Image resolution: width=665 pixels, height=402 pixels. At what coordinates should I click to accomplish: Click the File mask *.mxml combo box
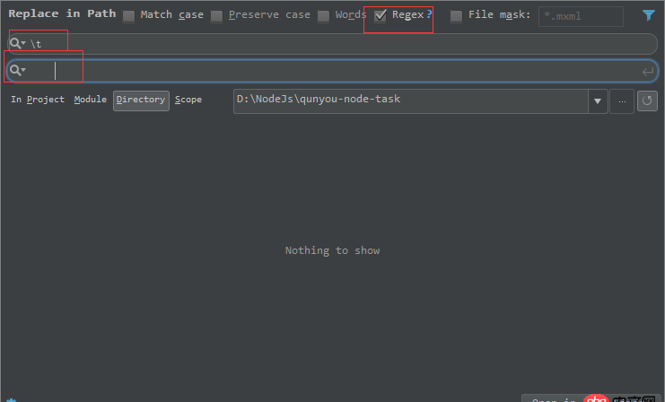coord(581,16)
